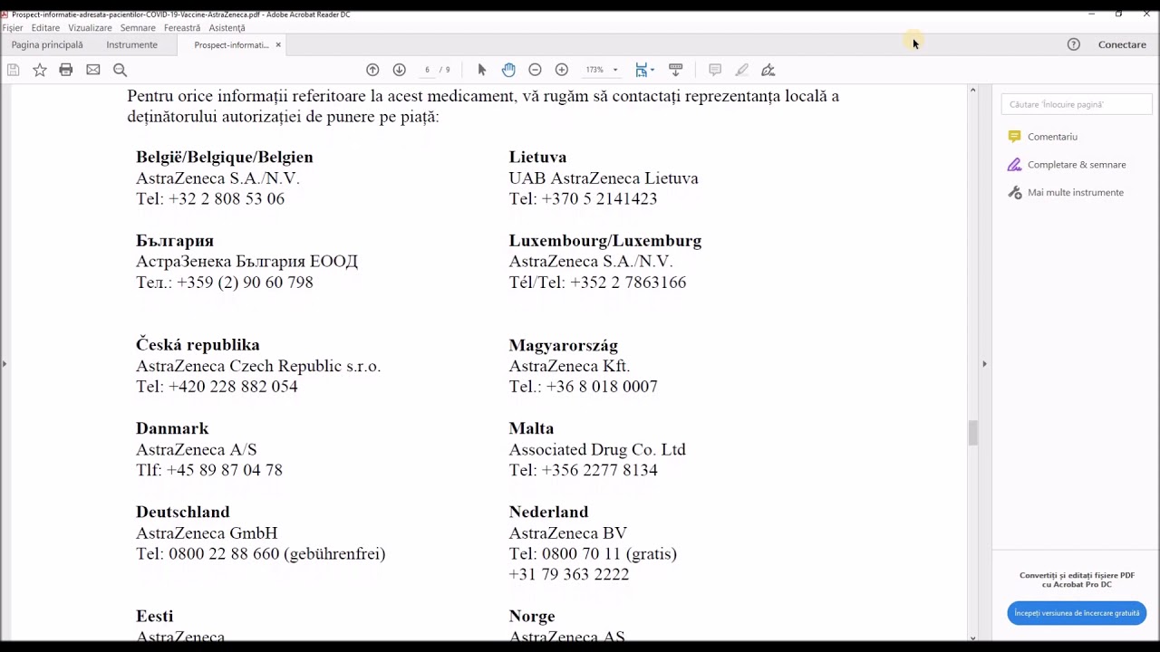The width and height of the screenshot is (1160, 652).
Task: Select the Prospect-informati... document tab
Action: (231, 44)
